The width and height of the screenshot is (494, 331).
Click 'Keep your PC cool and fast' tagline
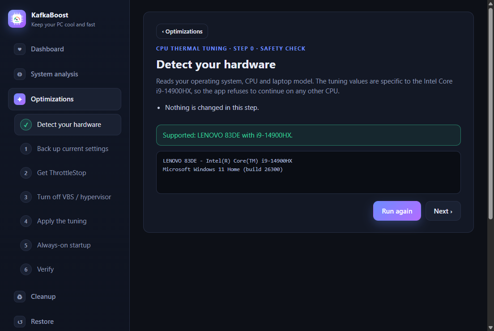[63, 25]
